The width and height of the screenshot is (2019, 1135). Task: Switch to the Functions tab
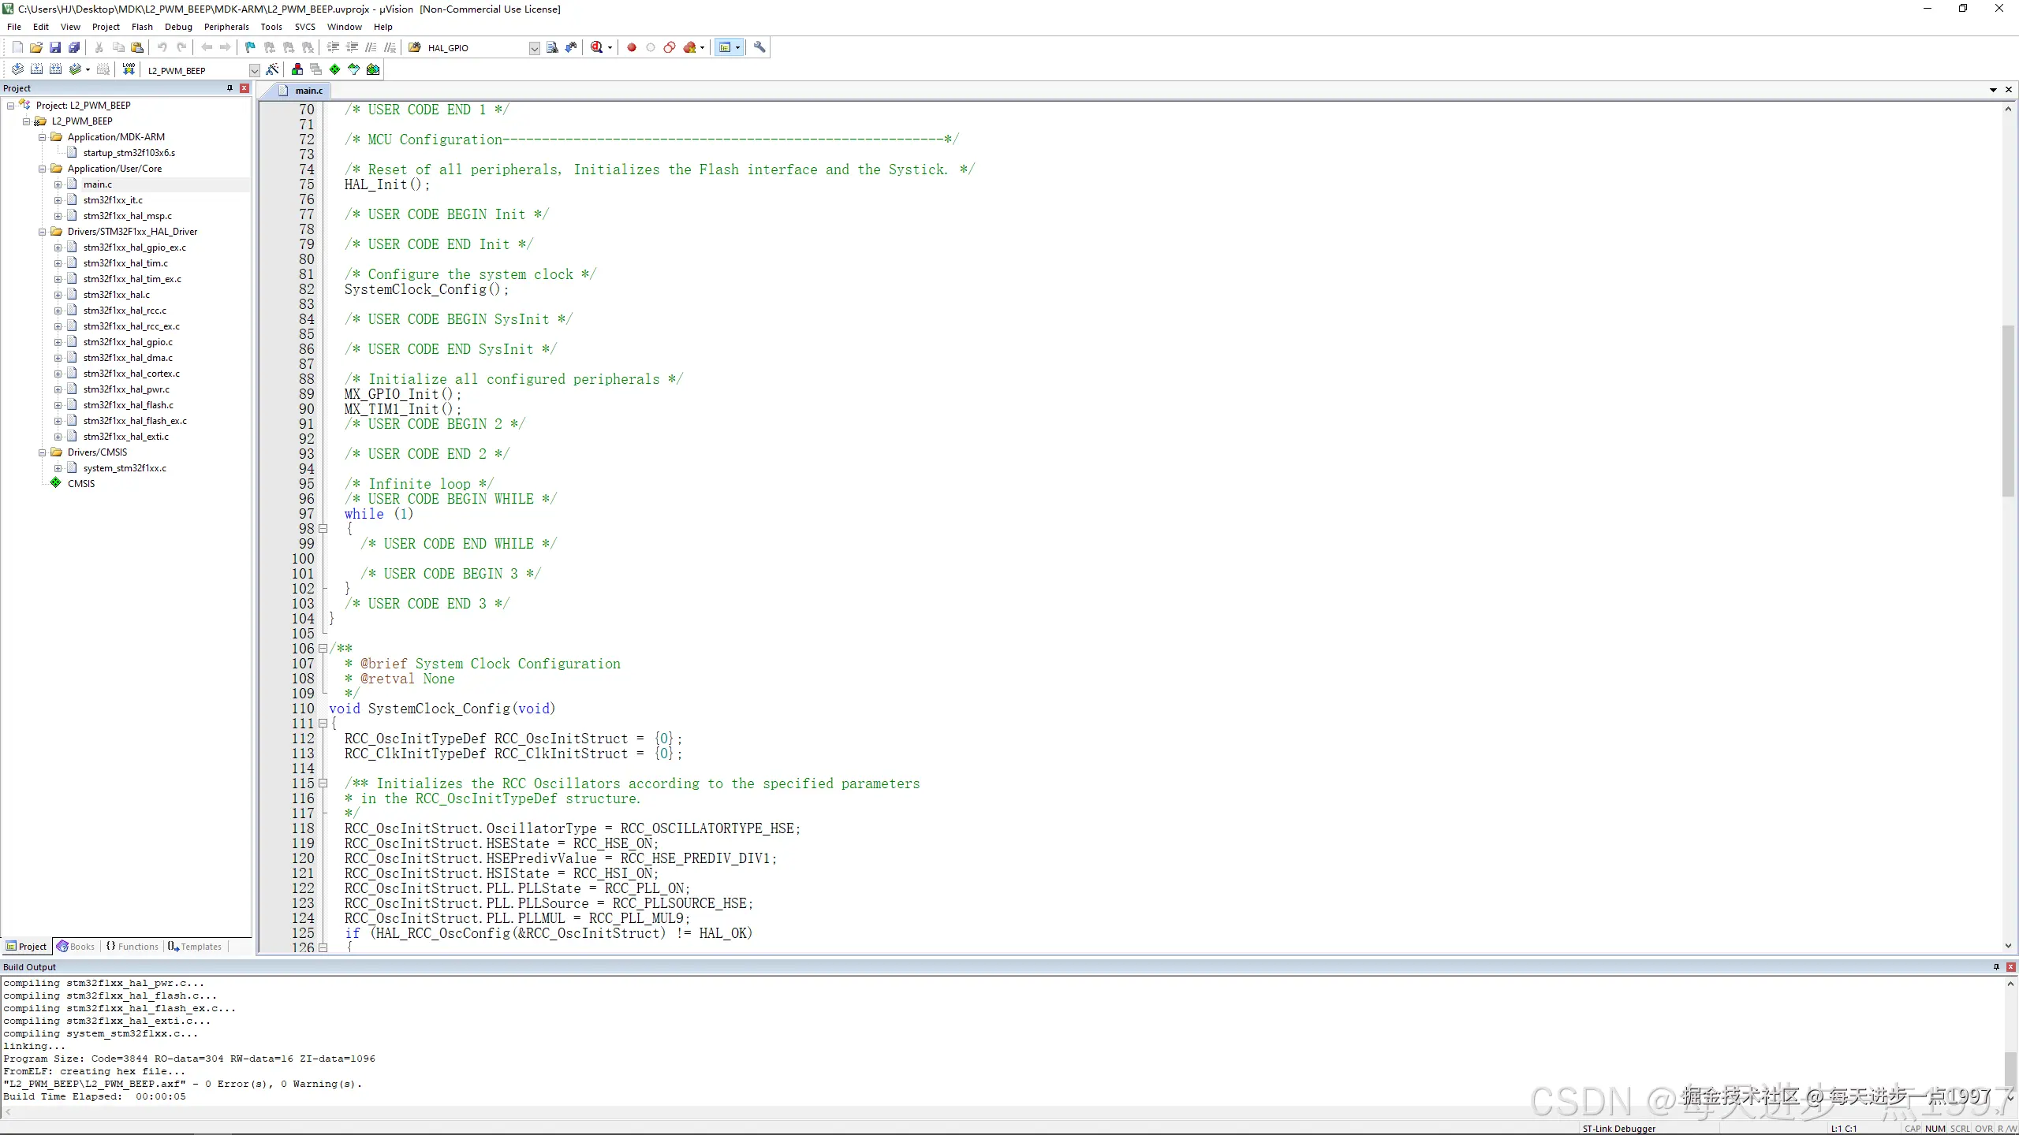[132, 947]
